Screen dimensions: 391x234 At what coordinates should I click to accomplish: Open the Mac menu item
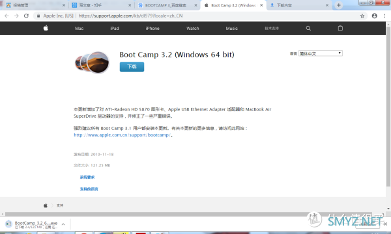[79, 29]
